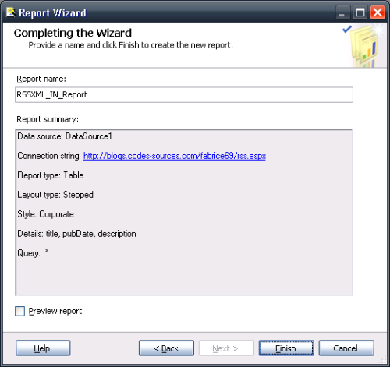Click the Report name label
Screen dimensions: 390x367
click(x=41, y=79)
